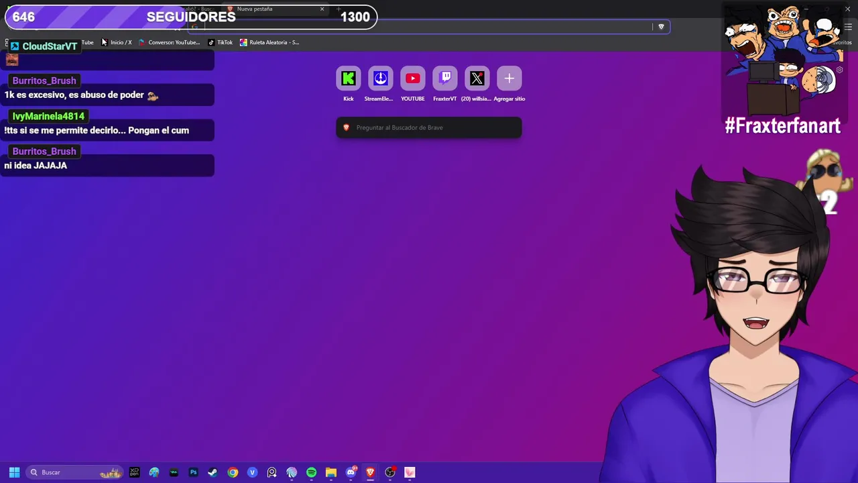Image resolution: width=858 pixels, height=483 pixels.
Task: Click the IvyMarinela4814 chat username
Action: [48, 116]
